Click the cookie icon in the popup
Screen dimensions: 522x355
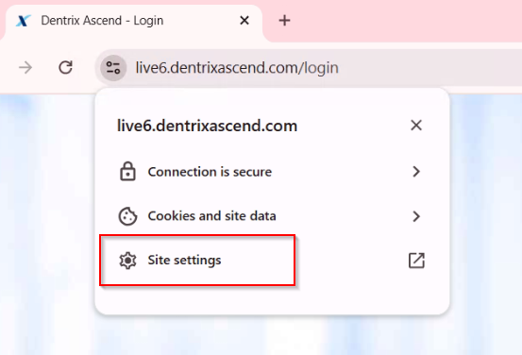(127, 216)
